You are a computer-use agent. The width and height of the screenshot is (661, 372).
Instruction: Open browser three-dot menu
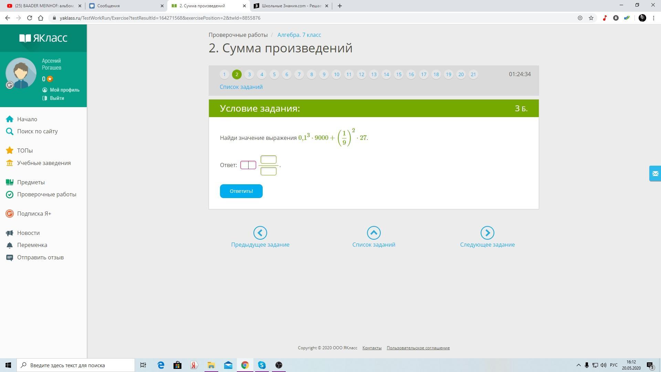click(653, 18)
